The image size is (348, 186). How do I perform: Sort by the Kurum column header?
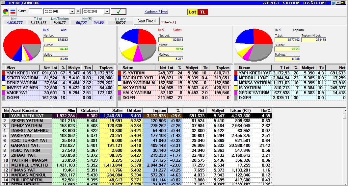[254, 68]
